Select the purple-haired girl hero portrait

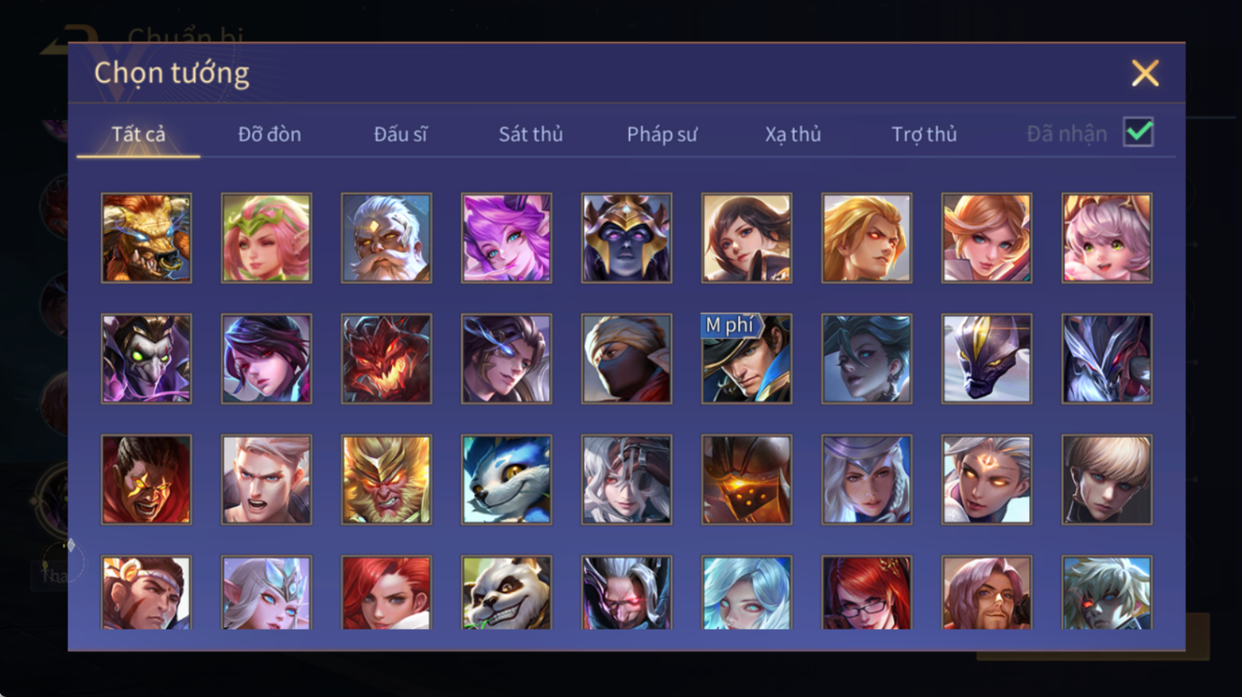pos(506,238)
